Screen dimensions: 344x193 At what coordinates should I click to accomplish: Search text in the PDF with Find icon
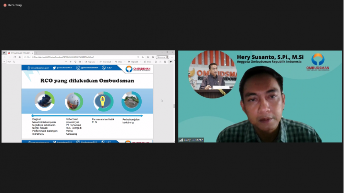[x=14, y=62]
